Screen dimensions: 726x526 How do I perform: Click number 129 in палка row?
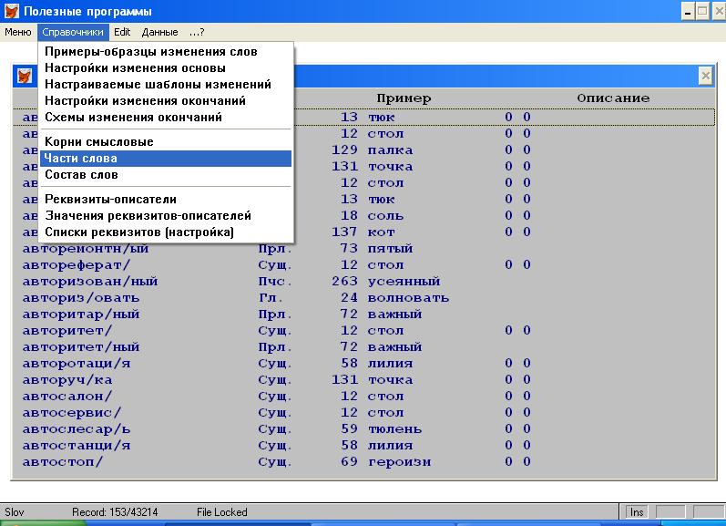coord(344,150)
